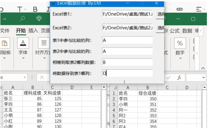
Task: Switch to the 插入 ribbon tab
Action: click(33, 31)
